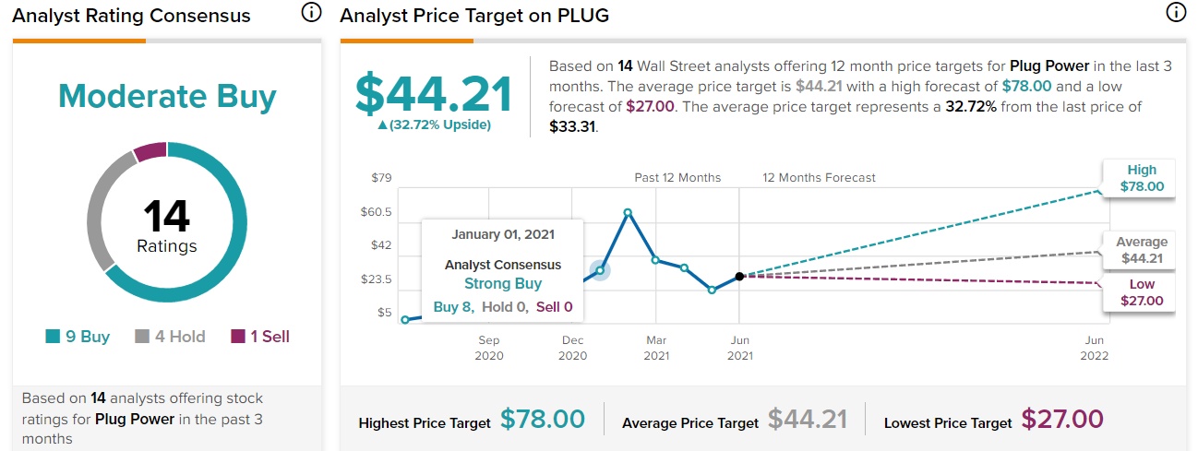The image size is (1198, 451).
Task: Click the Lowest Price Target $27.00 value
Action: tap(1061, 420)
